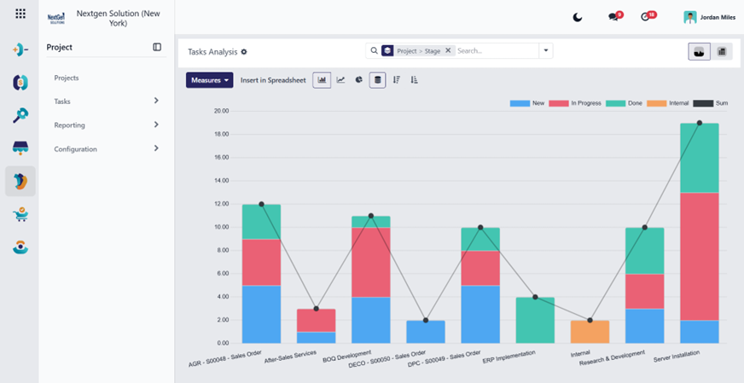
Task: Open the apps grid menu
Action: (20, 14)
